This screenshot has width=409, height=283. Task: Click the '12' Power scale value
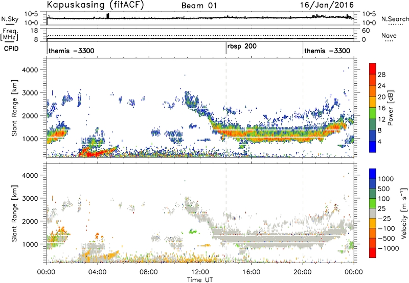(x=381, y=120)
